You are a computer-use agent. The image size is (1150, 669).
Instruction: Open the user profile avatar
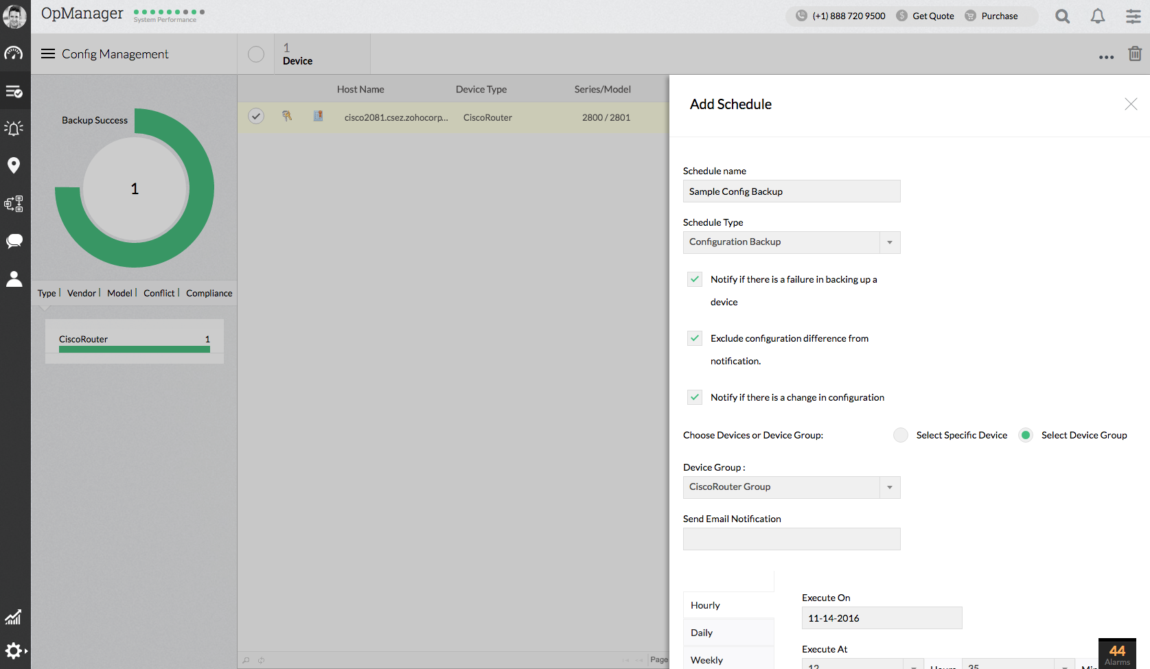coord(14,16)
